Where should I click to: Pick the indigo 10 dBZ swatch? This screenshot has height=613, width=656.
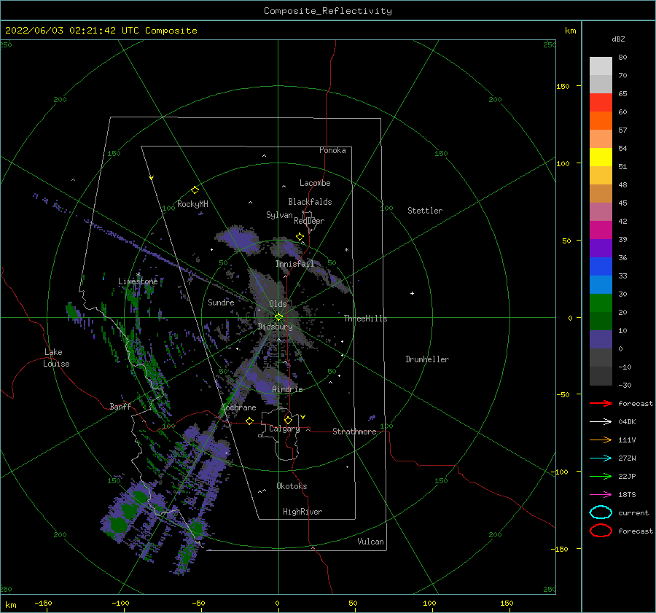click(x=601, y=339)
